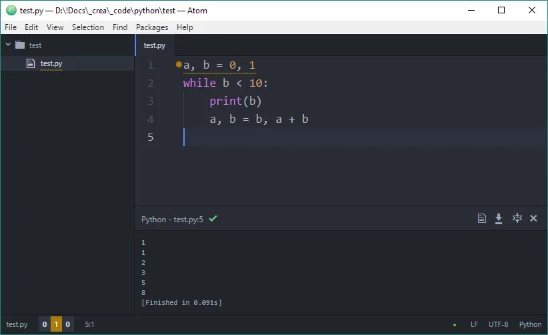The image size is (548, 335).
Task: Click the file icon beside test.py in tree
Action: point(31,63)
